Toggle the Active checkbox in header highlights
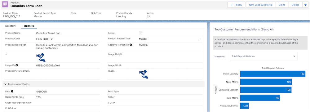The width and height of the screenshot is (310, 112). point(149,17)
